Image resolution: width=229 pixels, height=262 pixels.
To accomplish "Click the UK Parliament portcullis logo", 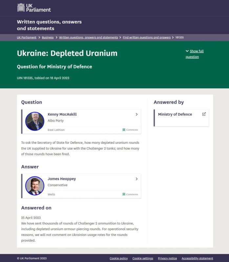I will pos(21,8).
